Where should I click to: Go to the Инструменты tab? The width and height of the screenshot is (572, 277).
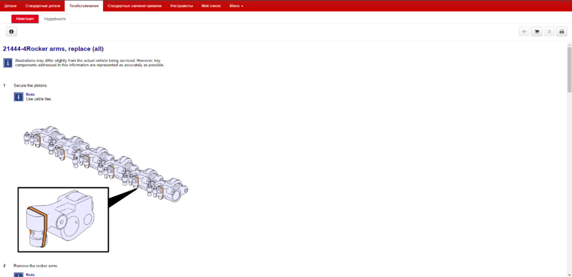pos(181,6)
